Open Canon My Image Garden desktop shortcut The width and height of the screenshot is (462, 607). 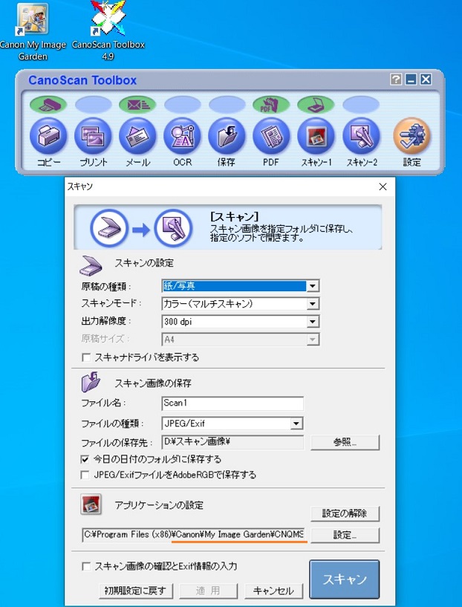(33, 32)
